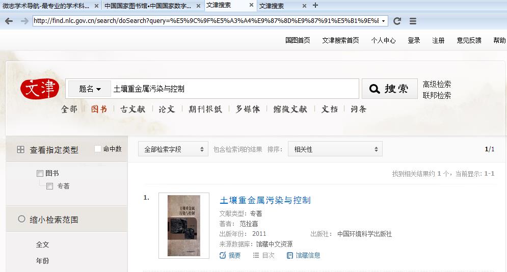Click the magnifier 搜索 button
The height and width of the screenshot is (272, 507).
coord(390,89)
